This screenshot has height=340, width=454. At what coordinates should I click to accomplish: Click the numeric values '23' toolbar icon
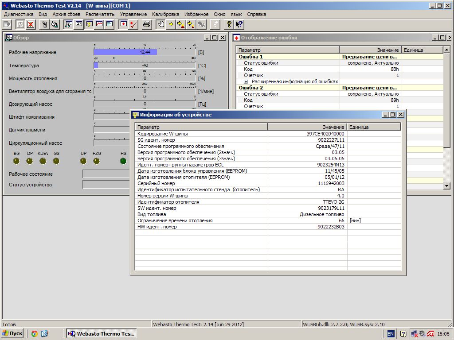click(79, 24)
